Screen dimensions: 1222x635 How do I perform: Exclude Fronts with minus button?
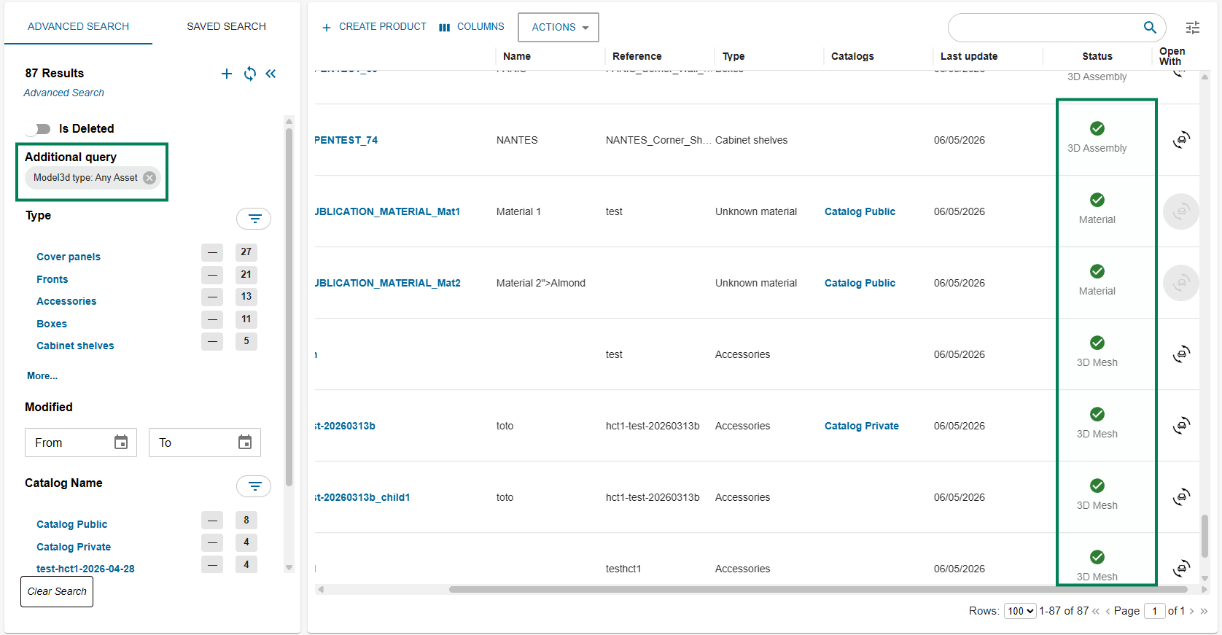click(212, 275)
